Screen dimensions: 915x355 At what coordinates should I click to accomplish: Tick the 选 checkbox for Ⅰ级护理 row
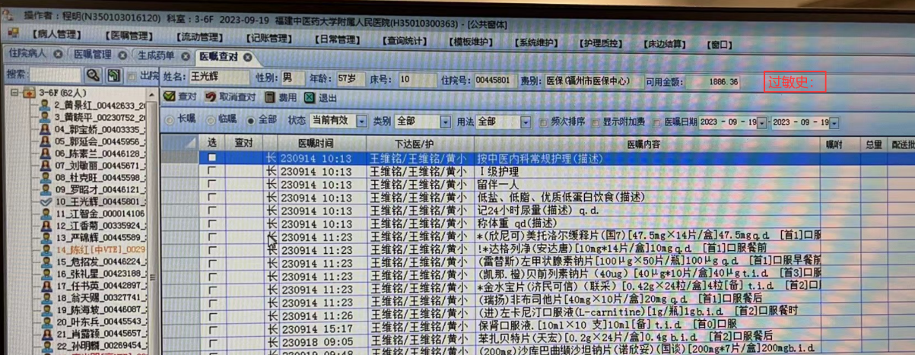[x=212, y=171]
